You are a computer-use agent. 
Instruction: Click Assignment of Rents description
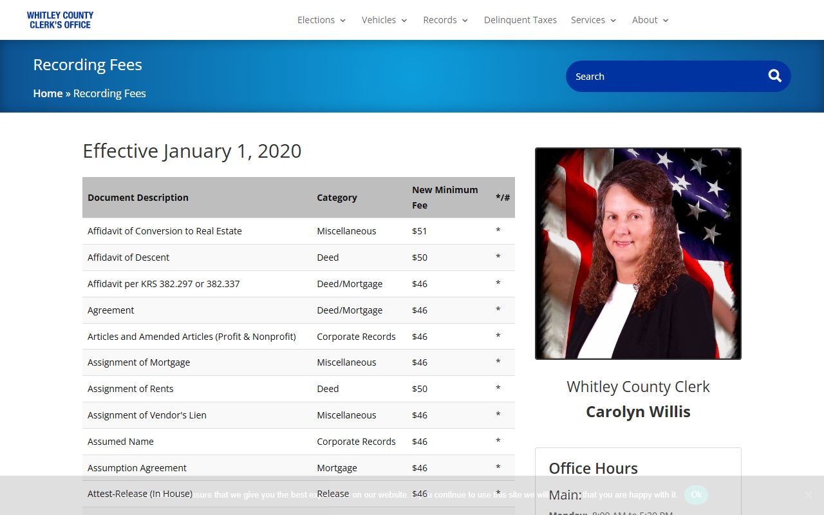pos(130,389)
